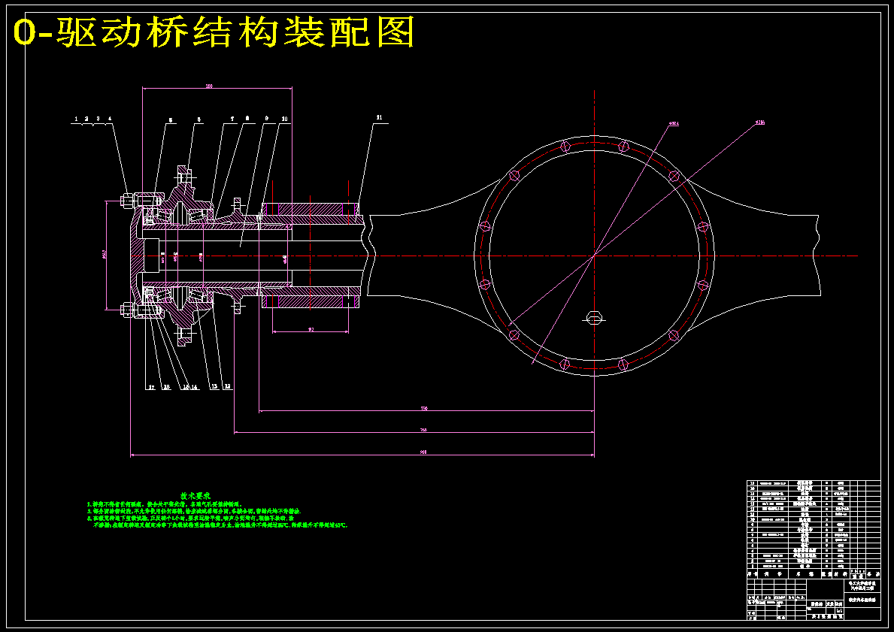The width and height of the screenshot is (894, 632).
Task: Select part callout number 3
Action: 98,119
